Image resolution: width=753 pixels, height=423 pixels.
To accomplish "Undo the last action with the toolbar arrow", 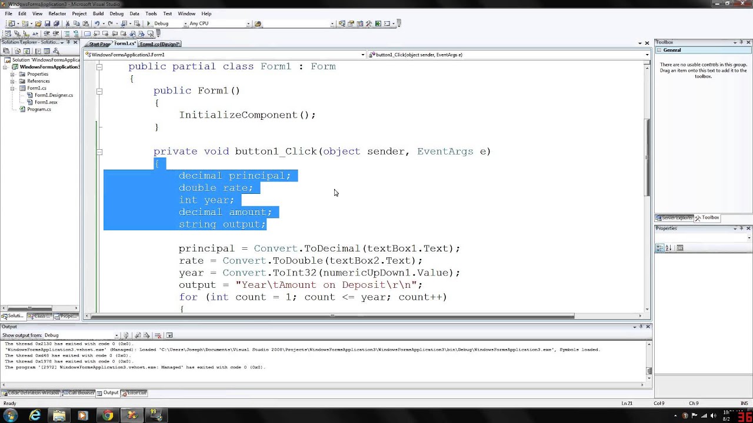I will tap(96, 23).
